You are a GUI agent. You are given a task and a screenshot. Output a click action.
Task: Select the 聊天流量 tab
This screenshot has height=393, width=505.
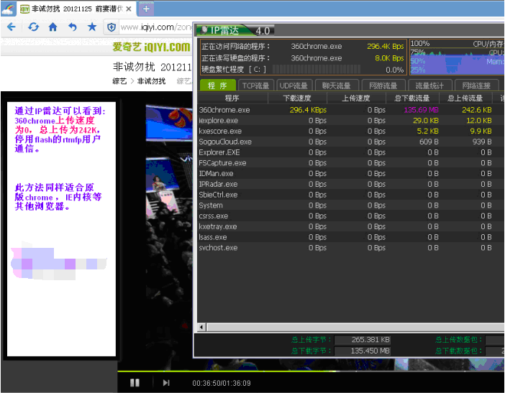pyautogui.click(x=336, y=85)
